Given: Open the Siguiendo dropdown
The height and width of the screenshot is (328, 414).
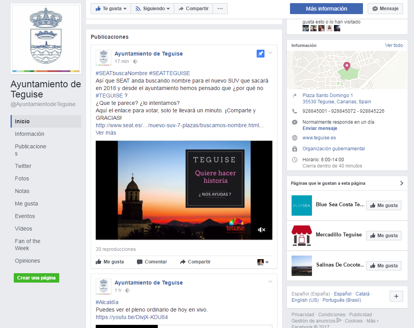Looking at the screenshot, I should point(152,9).
